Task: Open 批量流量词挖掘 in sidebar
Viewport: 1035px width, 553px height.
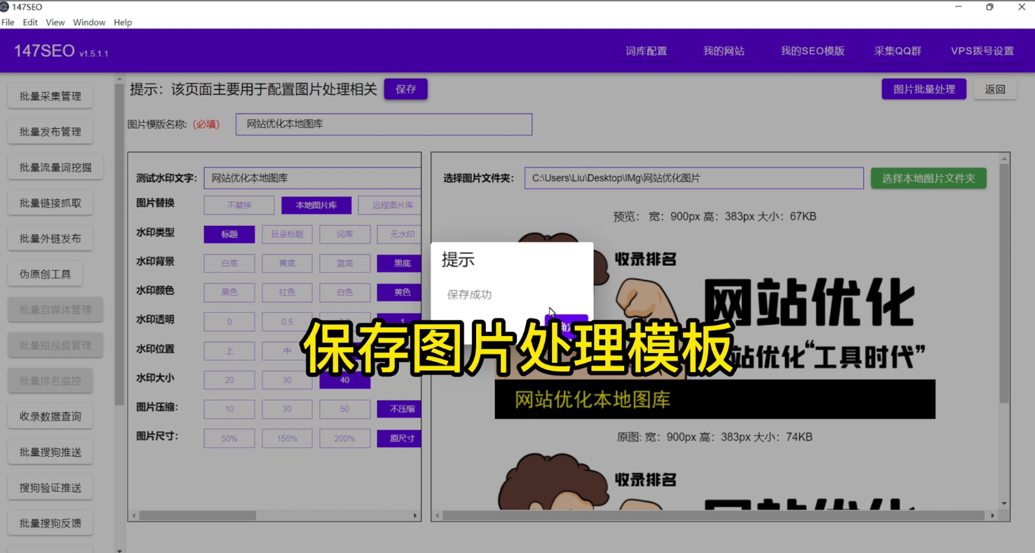Action: pyautogui.click(x=55, y=167)
